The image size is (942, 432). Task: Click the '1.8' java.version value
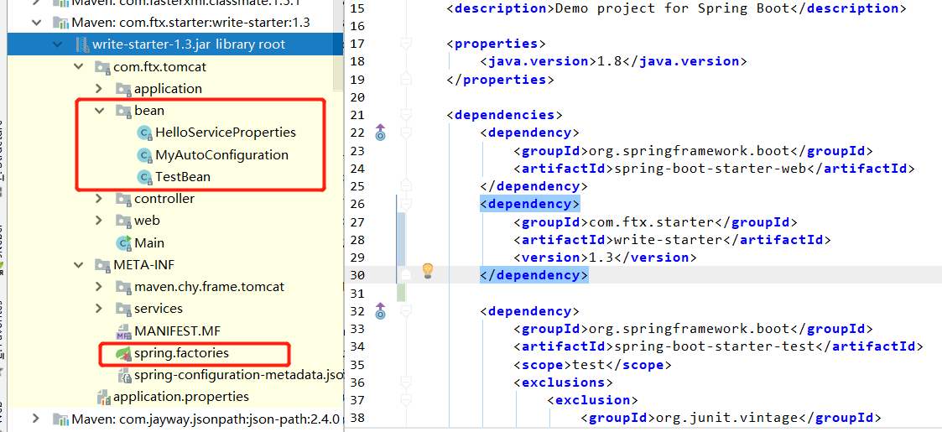[x=607, y=61]
